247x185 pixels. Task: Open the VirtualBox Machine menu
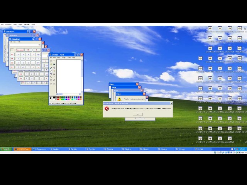coord(8,25)
